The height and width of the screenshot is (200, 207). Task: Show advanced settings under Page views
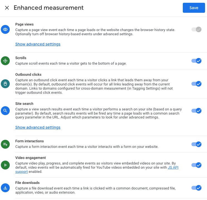[38, 44]
